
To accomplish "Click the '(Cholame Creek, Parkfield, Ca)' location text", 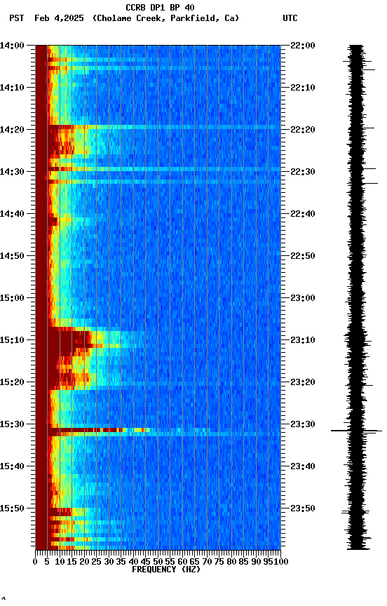I will (165, 18).
